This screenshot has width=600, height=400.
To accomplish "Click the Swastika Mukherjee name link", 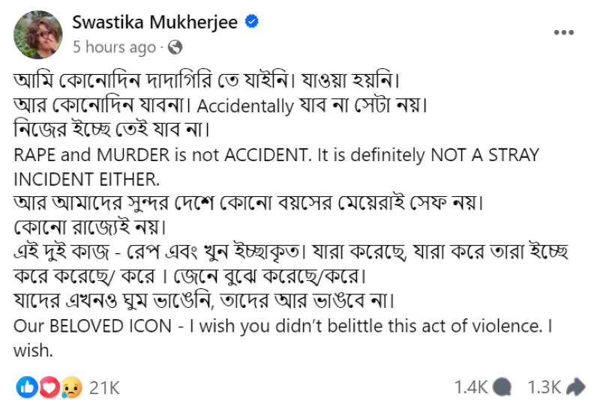I will tap(154, 22).
